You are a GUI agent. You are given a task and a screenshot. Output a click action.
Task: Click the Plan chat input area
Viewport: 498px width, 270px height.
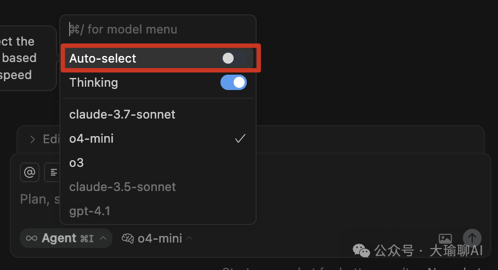(38, 199)
